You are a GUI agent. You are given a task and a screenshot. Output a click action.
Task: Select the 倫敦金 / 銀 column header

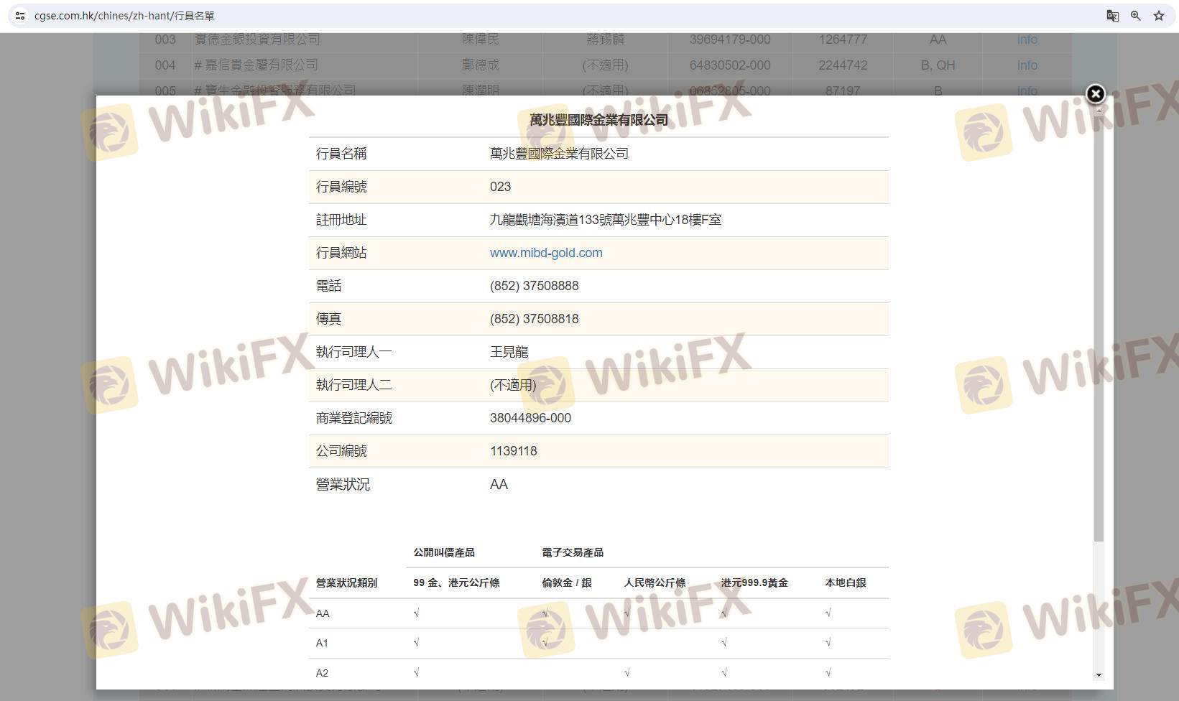(x=567, y=583)
